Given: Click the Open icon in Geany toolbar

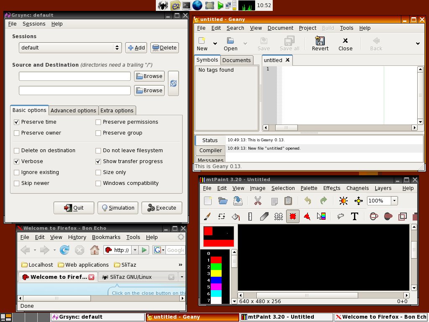Looking at the screenshot, I should (x=230, y=44).
